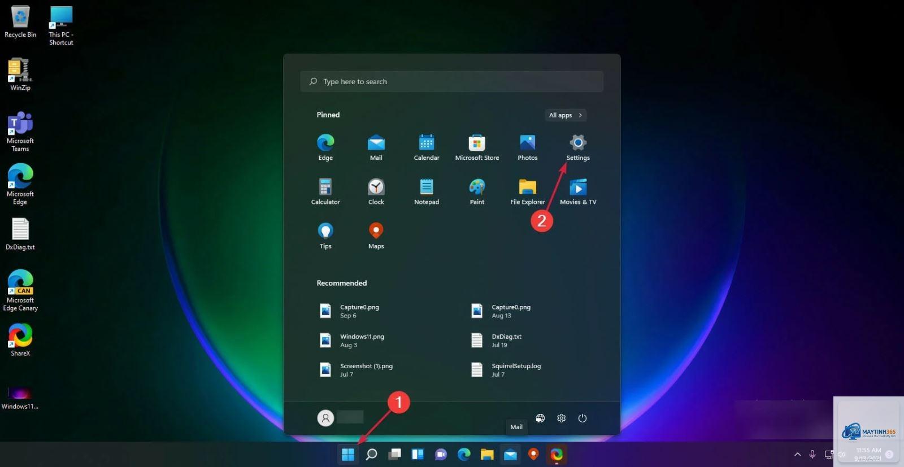Open Task View from taskbar
The width and height of the screenshot is (904, 467).
tap(394, 454)
